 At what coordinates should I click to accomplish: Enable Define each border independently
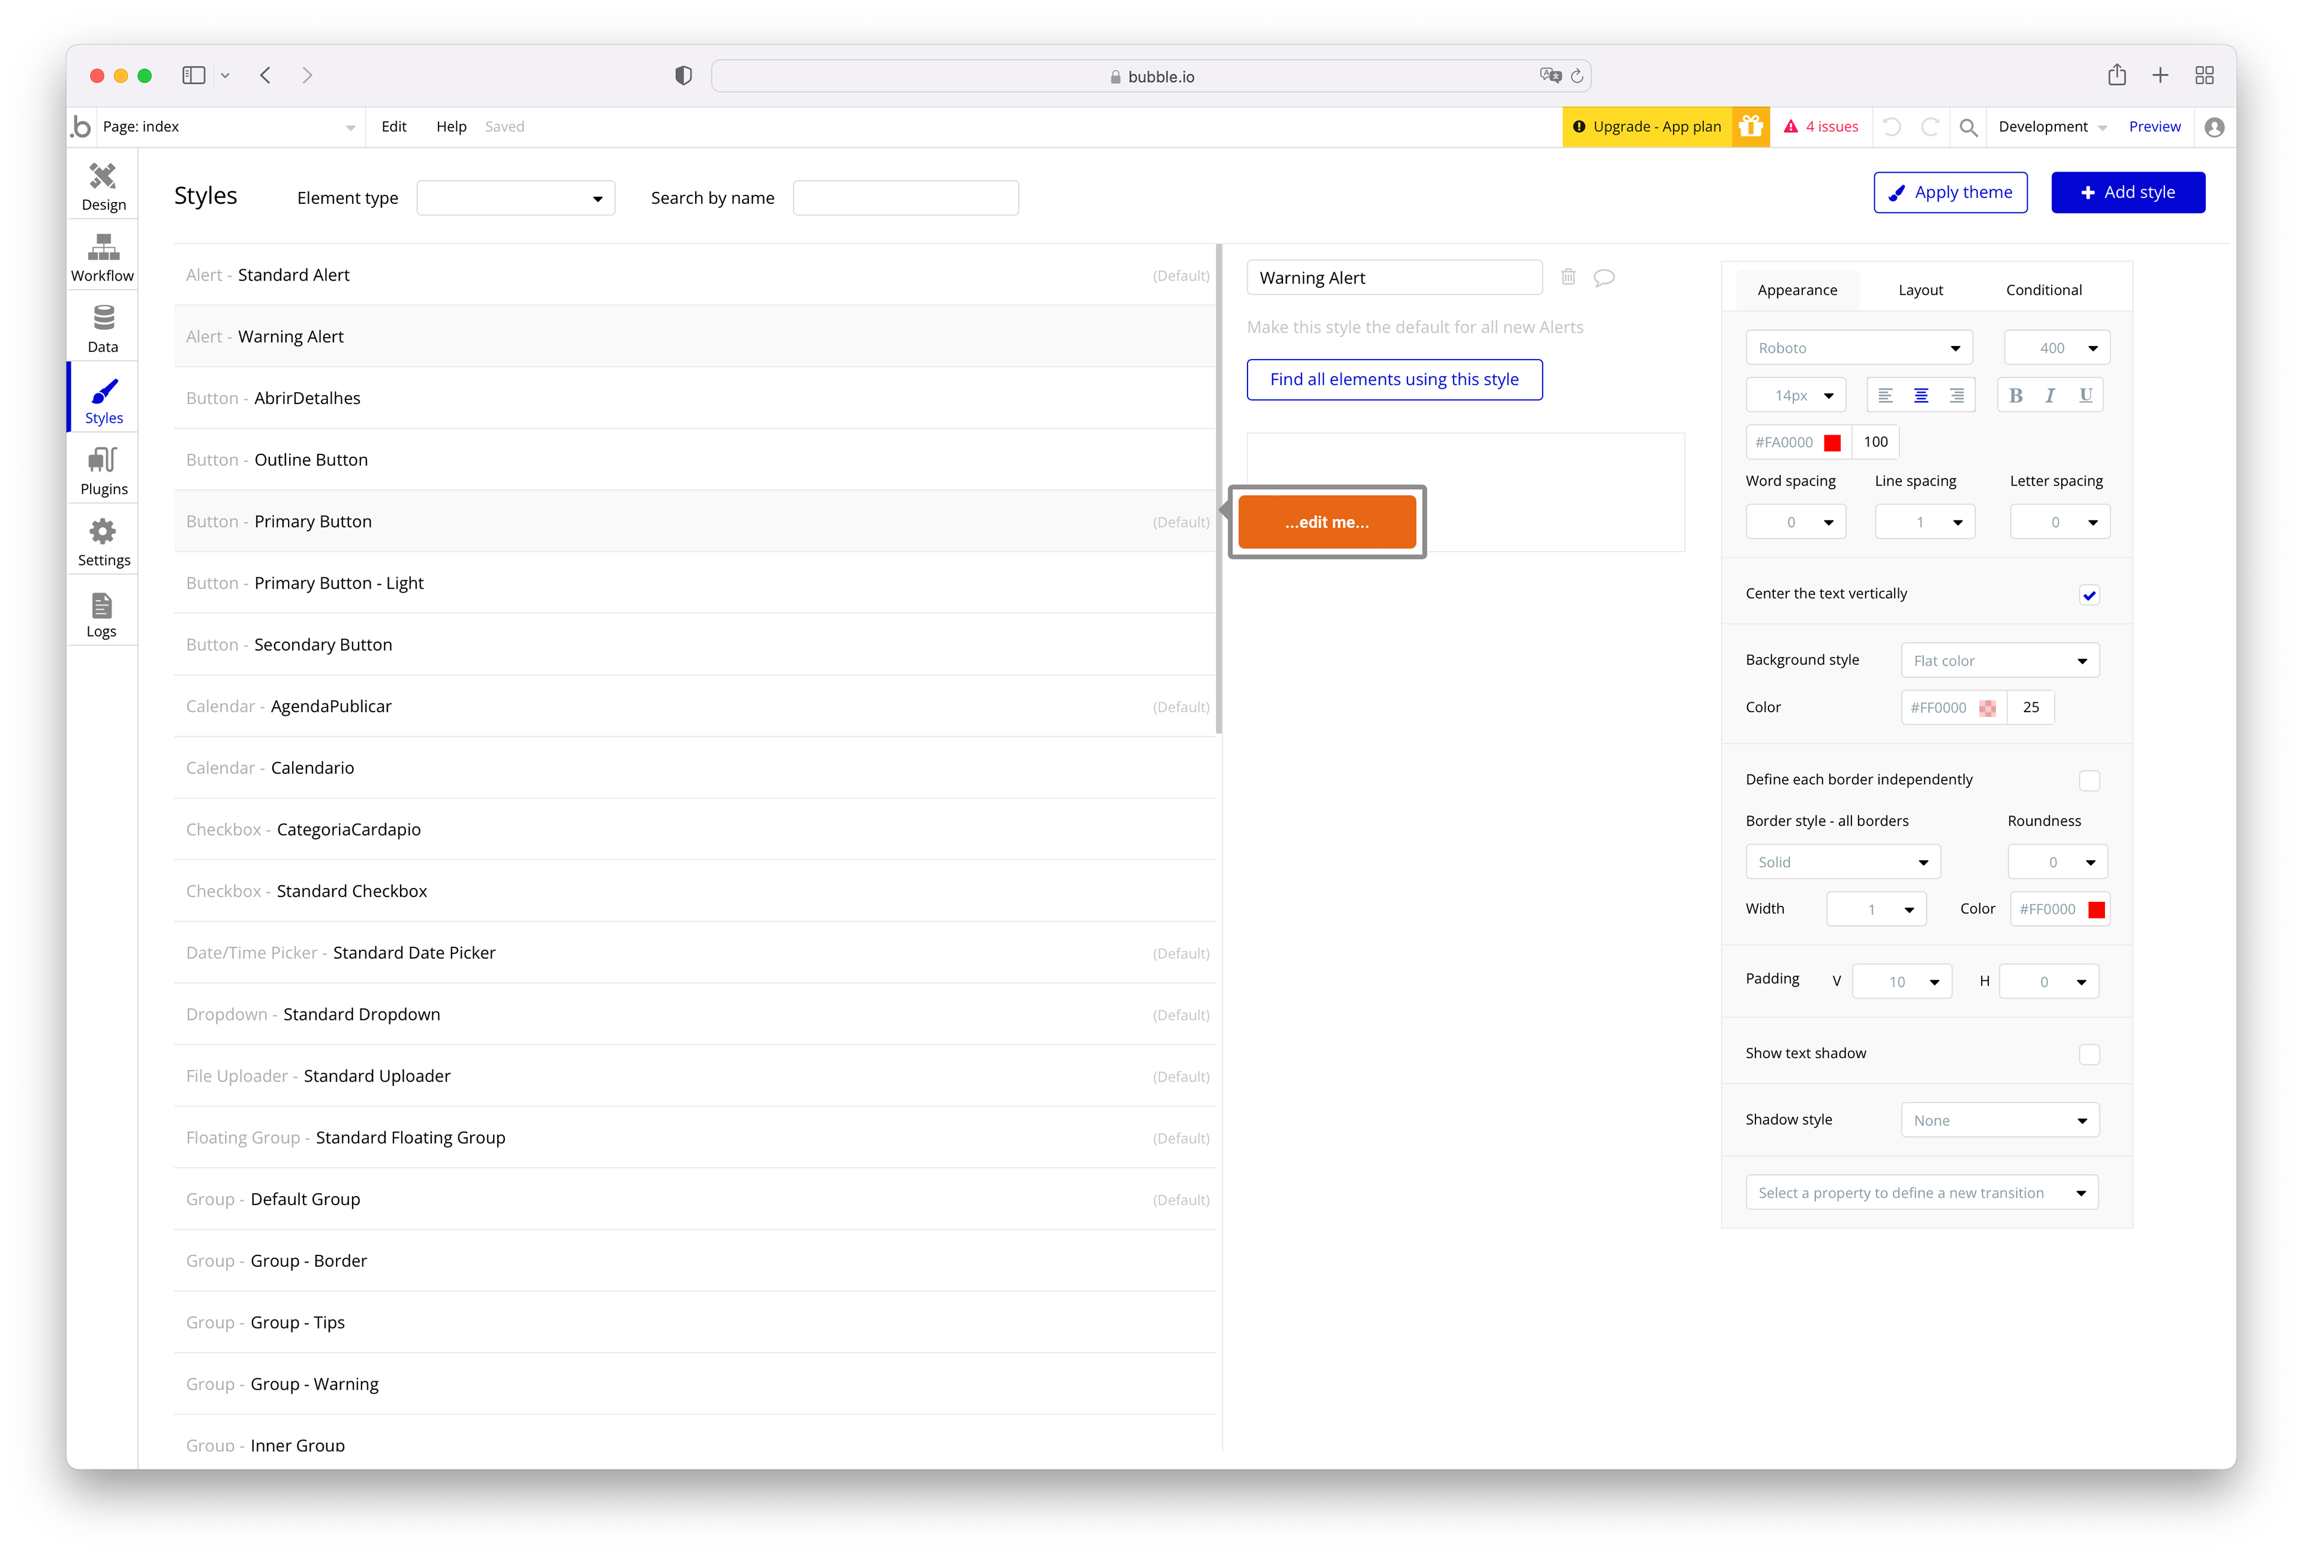click(x=2089, y=781)
